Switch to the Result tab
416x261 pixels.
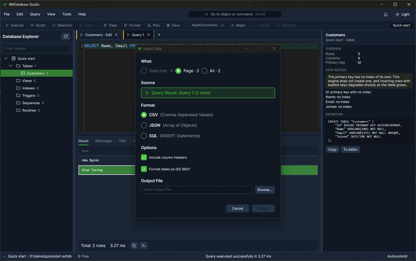pos(83,141)
